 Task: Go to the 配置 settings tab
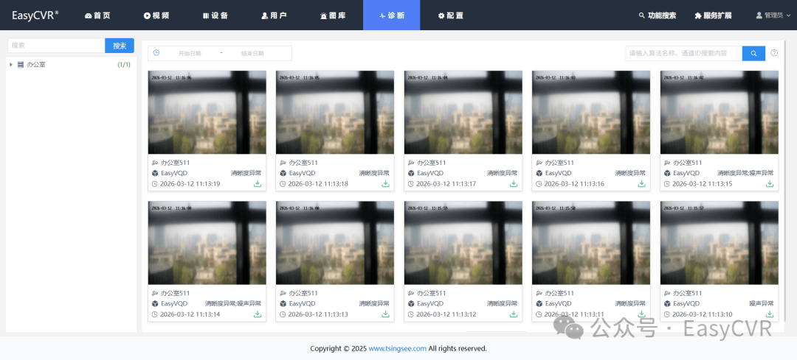[450, 15]
